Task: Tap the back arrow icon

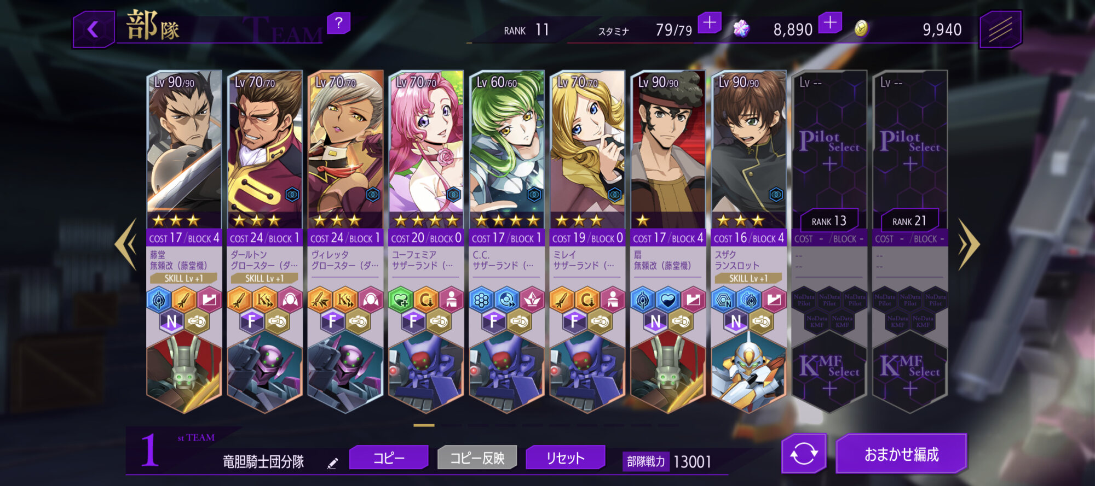Action: pyautogui.click(x=94, y=30)
